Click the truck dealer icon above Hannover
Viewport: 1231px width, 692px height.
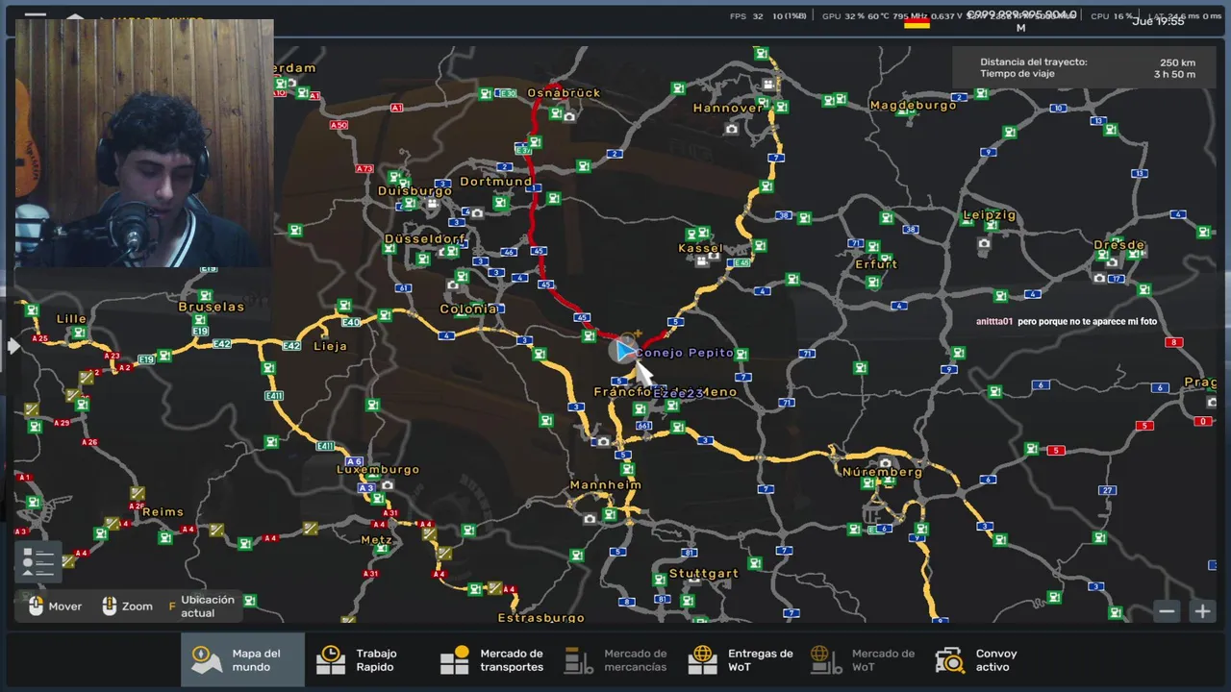tap(767, 85)
